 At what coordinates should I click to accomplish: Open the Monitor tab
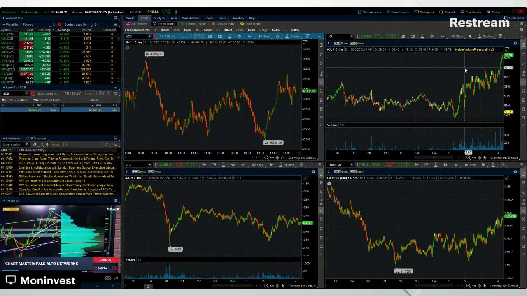coord(131,18)
